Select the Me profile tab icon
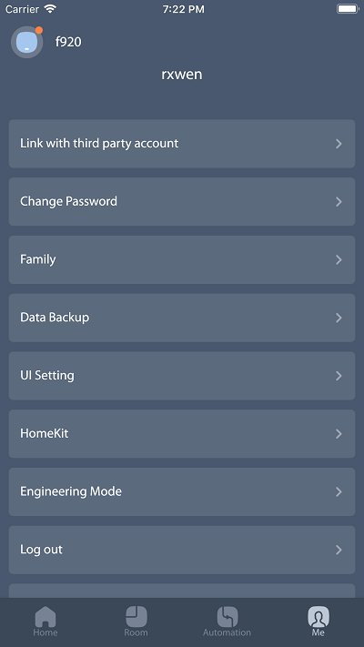This screenshot has width=364, height=647. tap(318, 616)
